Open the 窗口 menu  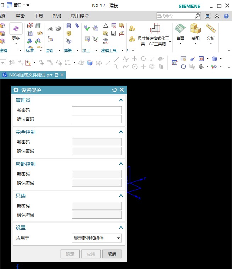click(19, 5)
